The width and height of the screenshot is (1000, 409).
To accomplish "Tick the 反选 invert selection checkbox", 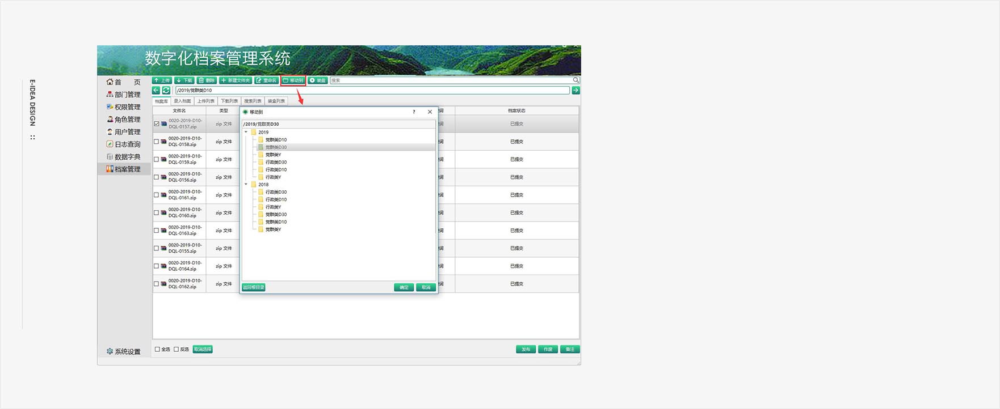I will 176,350.
